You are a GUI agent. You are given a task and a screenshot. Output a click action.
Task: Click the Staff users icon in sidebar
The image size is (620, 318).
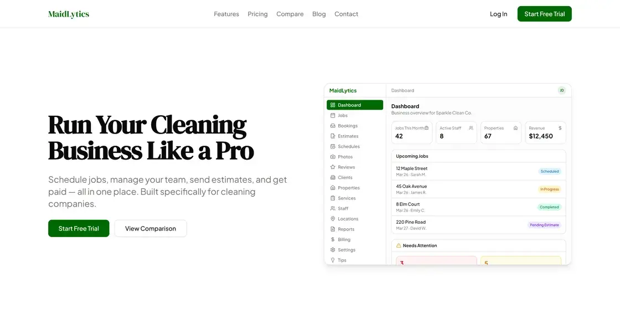click(333, 208)
